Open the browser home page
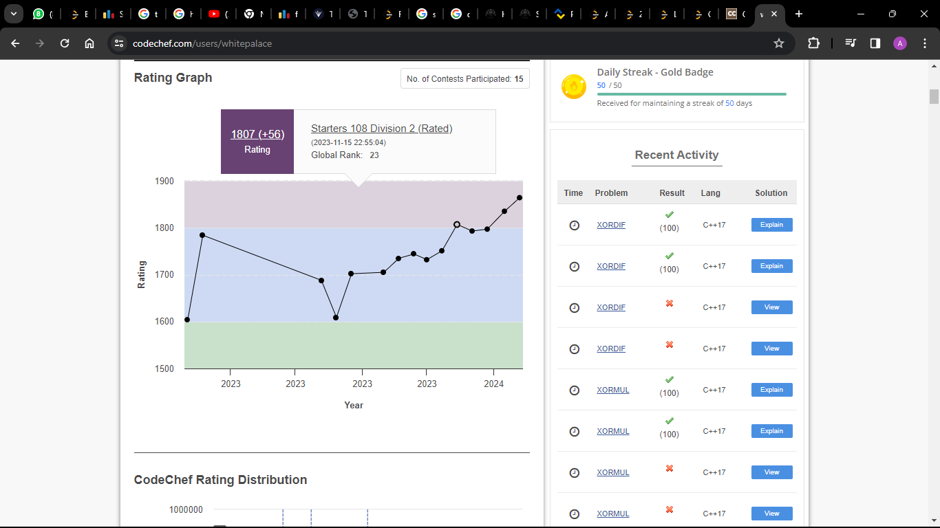This screenshot has height=528, width=940. 89,43
